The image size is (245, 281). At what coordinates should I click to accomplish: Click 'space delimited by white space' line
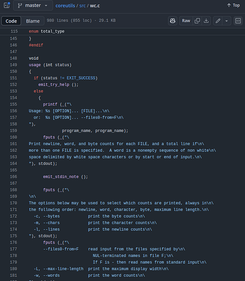[115, 157]
